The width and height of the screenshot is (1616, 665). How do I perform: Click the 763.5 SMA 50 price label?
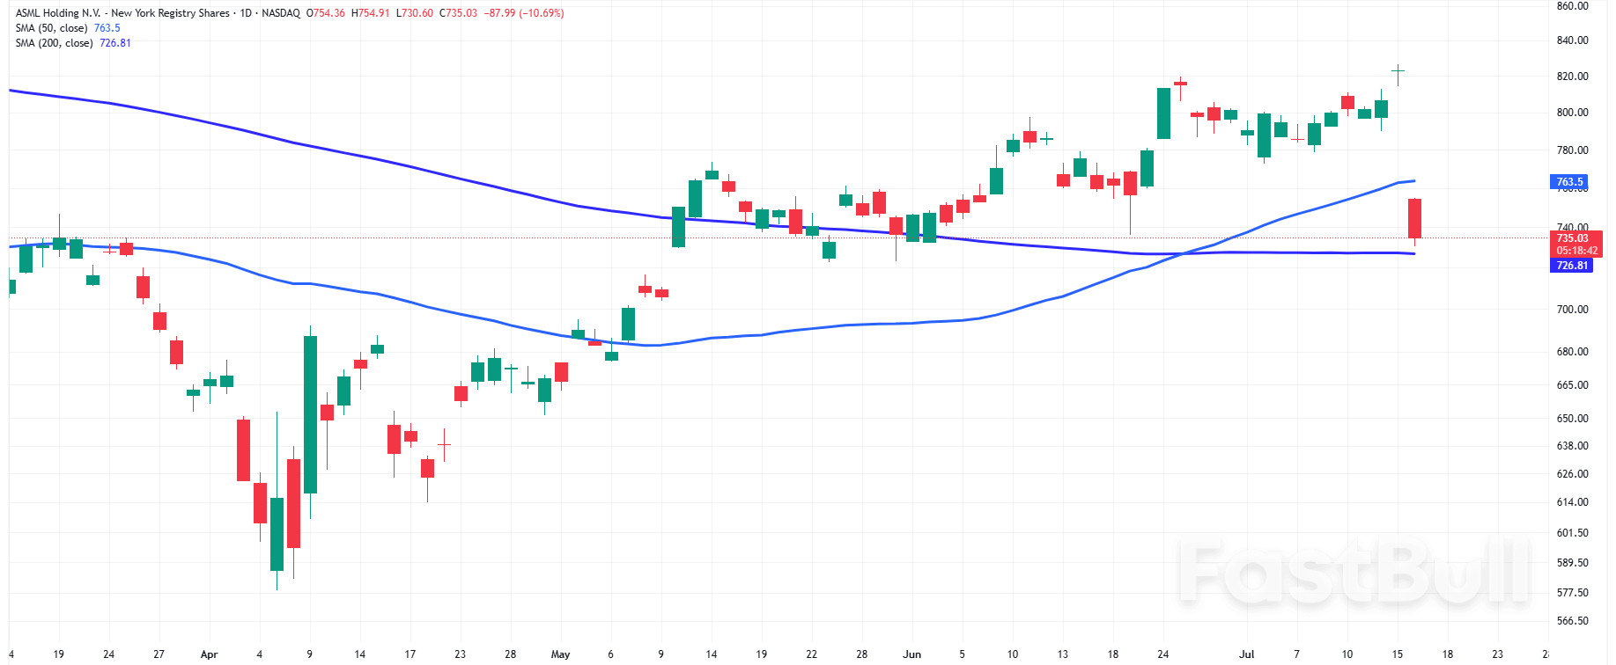[1570, 182]
